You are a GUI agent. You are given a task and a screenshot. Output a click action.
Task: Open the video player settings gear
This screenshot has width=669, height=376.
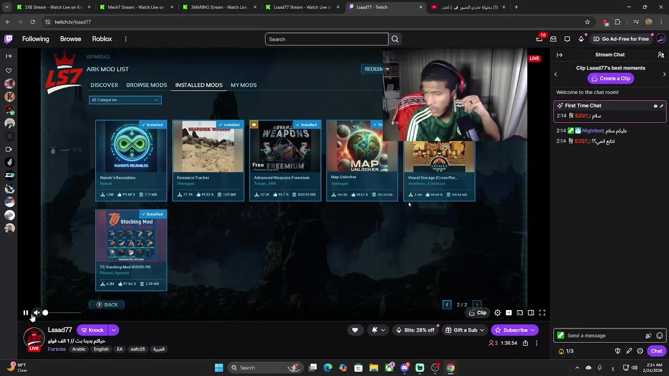click(498, 313)
